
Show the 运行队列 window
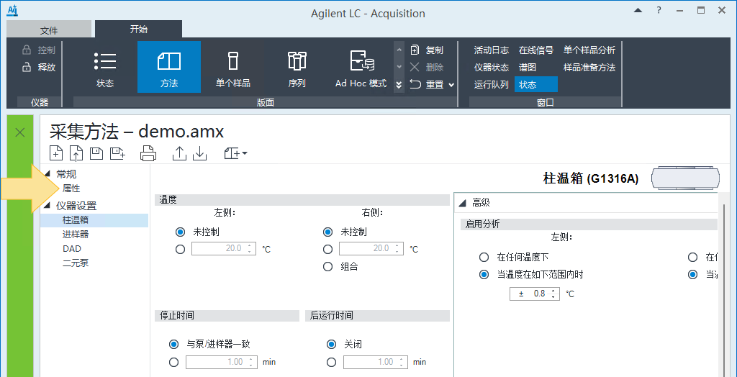click(x=491, y=85)
